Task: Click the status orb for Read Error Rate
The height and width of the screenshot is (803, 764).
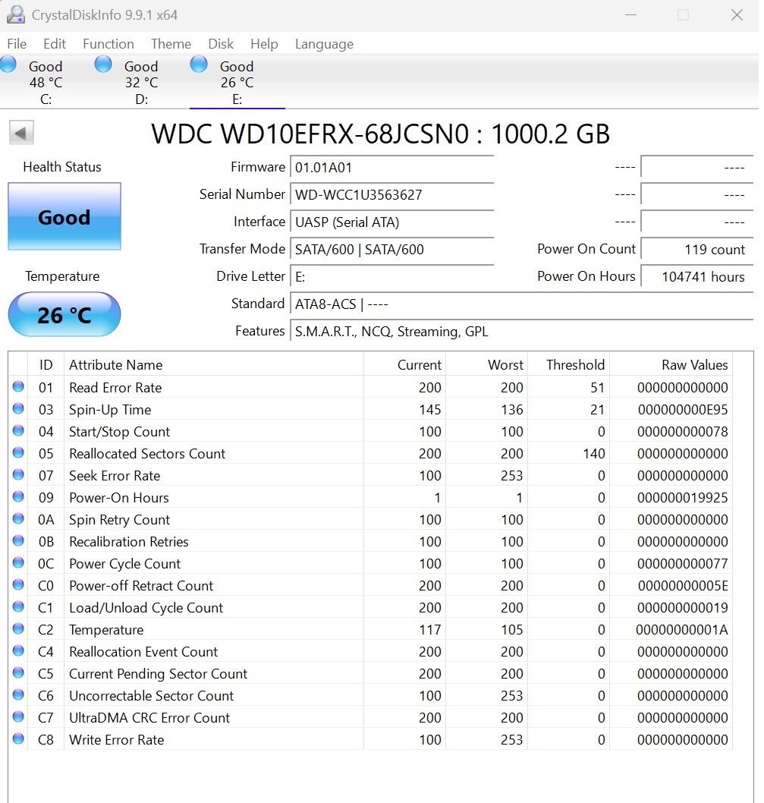Action: click(18, 386)
